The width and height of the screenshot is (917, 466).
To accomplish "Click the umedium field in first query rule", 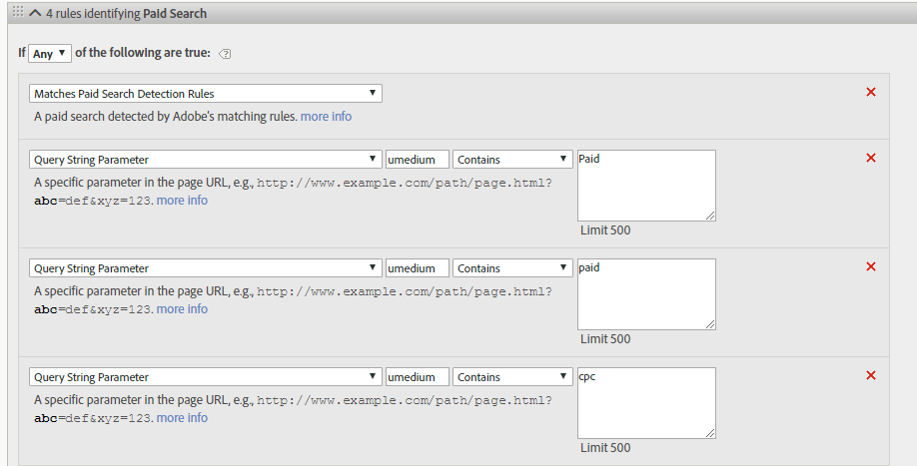I will coord(417,160).
